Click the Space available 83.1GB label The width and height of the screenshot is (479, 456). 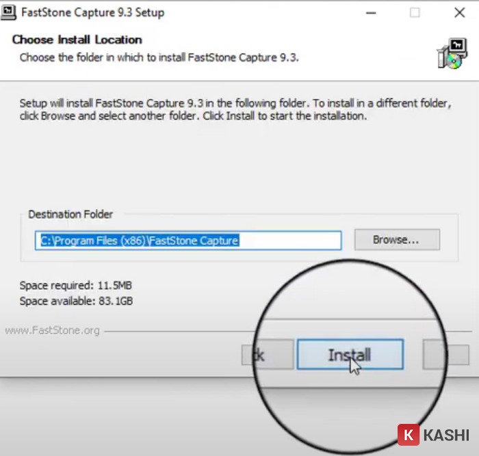76,301
